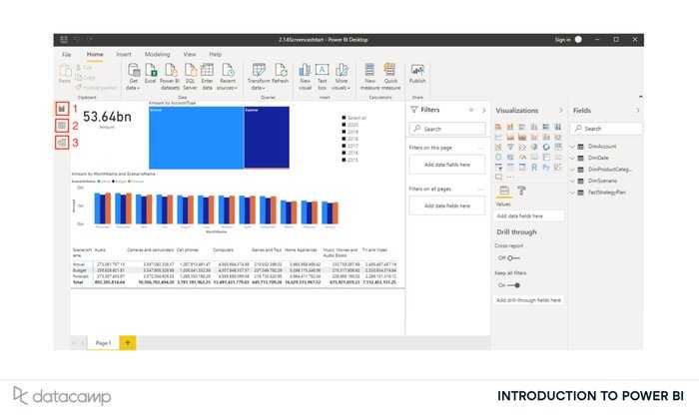Insert a Text box
This screenshot has width=699, height=416.
click(322, 77)
